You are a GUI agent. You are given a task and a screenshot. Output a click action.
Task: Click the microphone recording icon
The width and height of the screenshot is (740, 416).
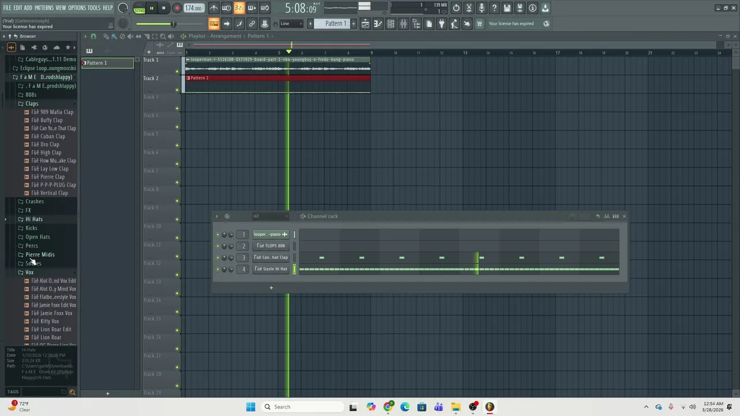pos(482,8)
